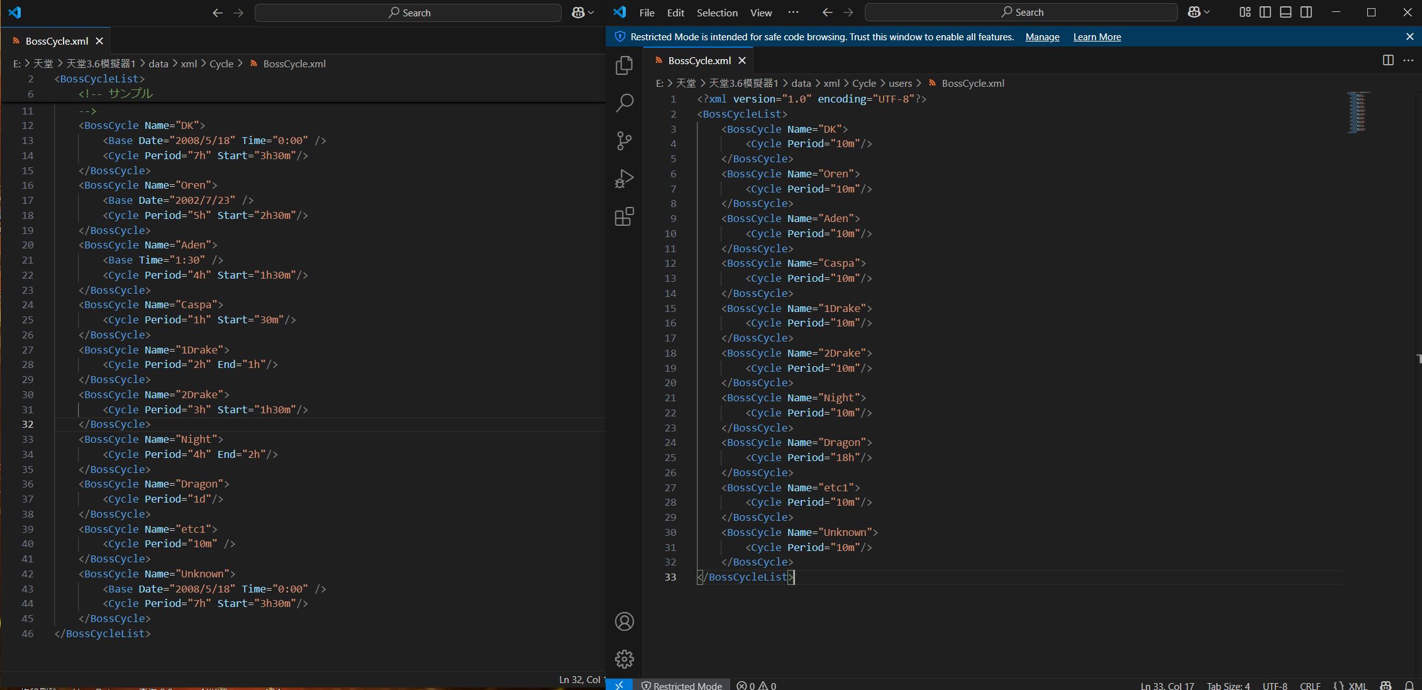Viewport: 1422px width, 690px height.
Task: Split the editor right in right window
Action: (1388, 60)
